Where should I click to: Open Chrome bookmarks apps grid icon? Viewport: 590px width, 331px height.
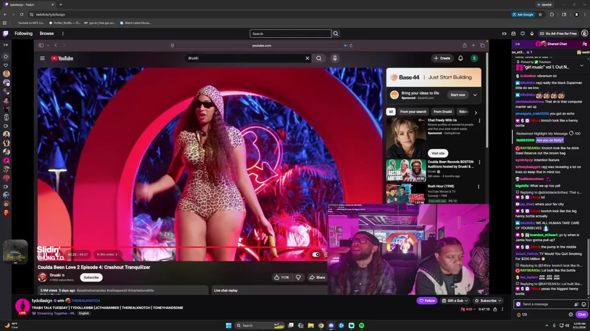pyautogui.click(x=5, y=23)
